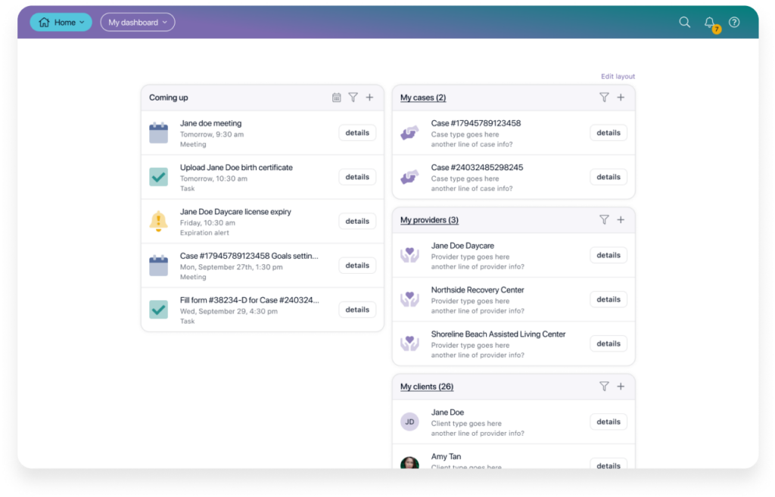Select 'Case #17945789123458 Goals settin...' title
The width and height of the screenshot is (775, 497).
[x=249, y=256]
